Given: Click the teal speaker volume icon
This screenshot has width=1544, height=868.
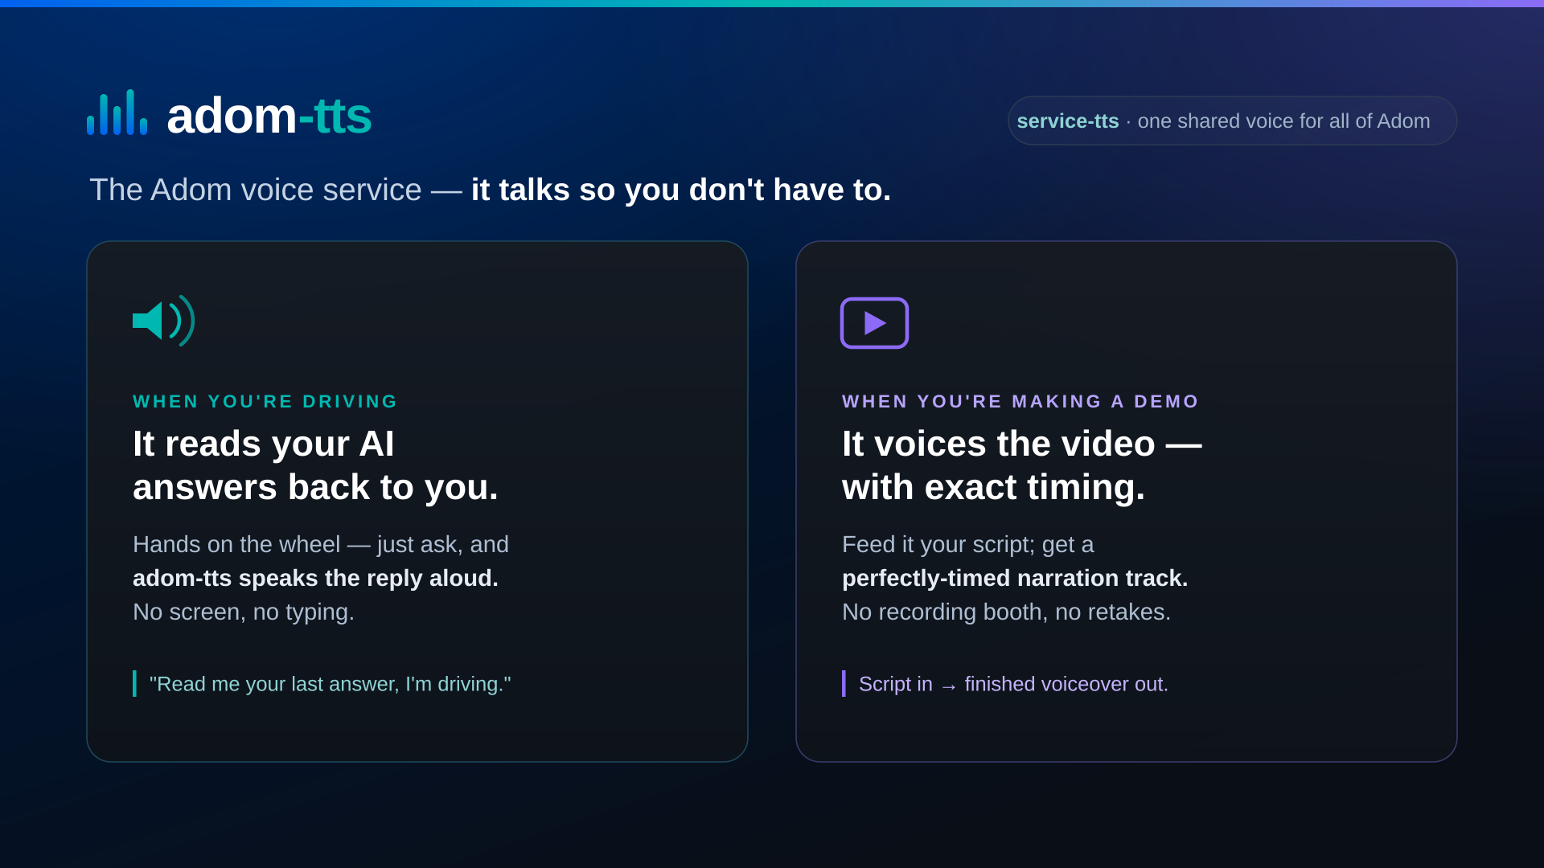Looking at the screenshot, I should [x=164, y=321].
